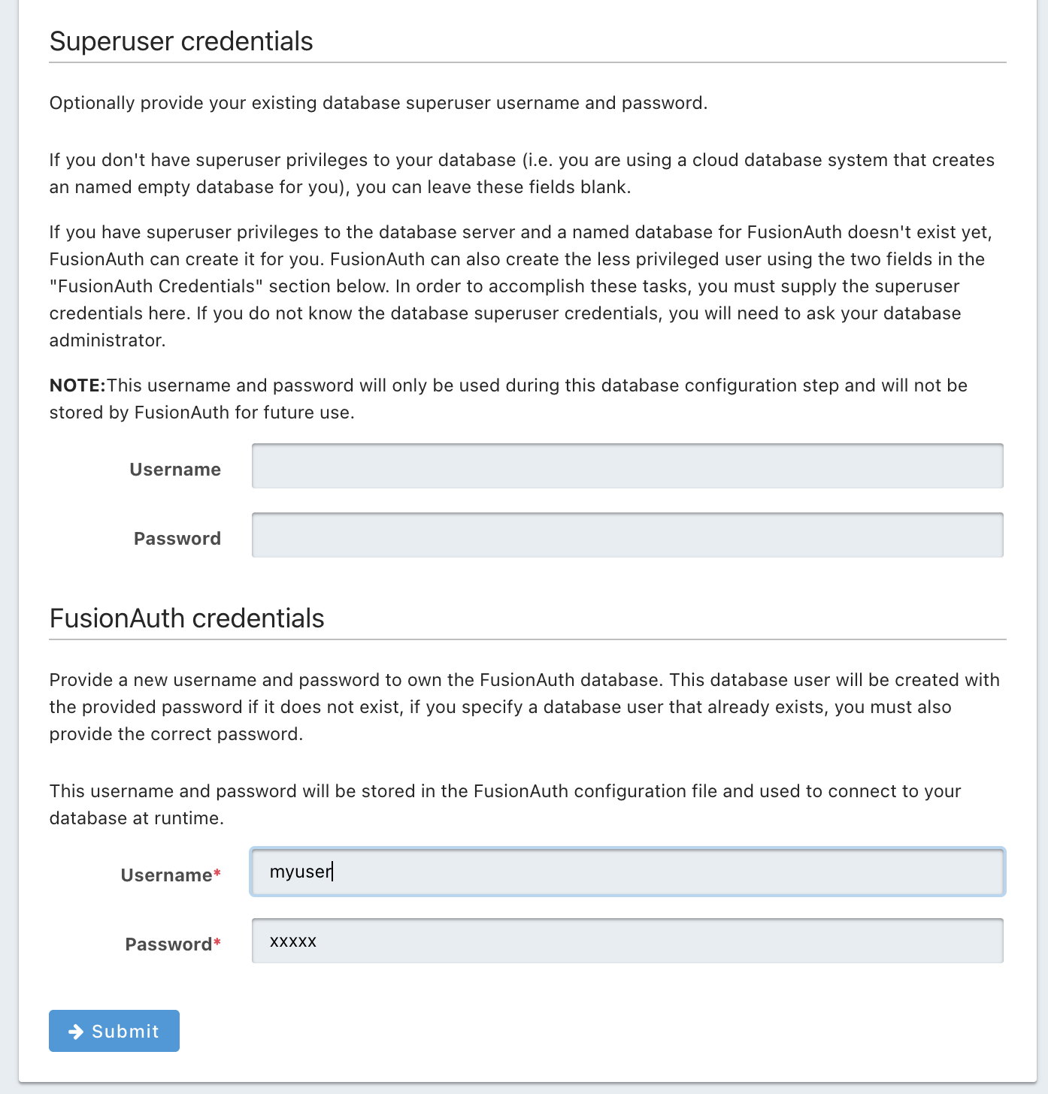The height and width of the screenshot is (1094, 1048).
Task: Click the divider under Superuser credentials
Action: (526, 63)
